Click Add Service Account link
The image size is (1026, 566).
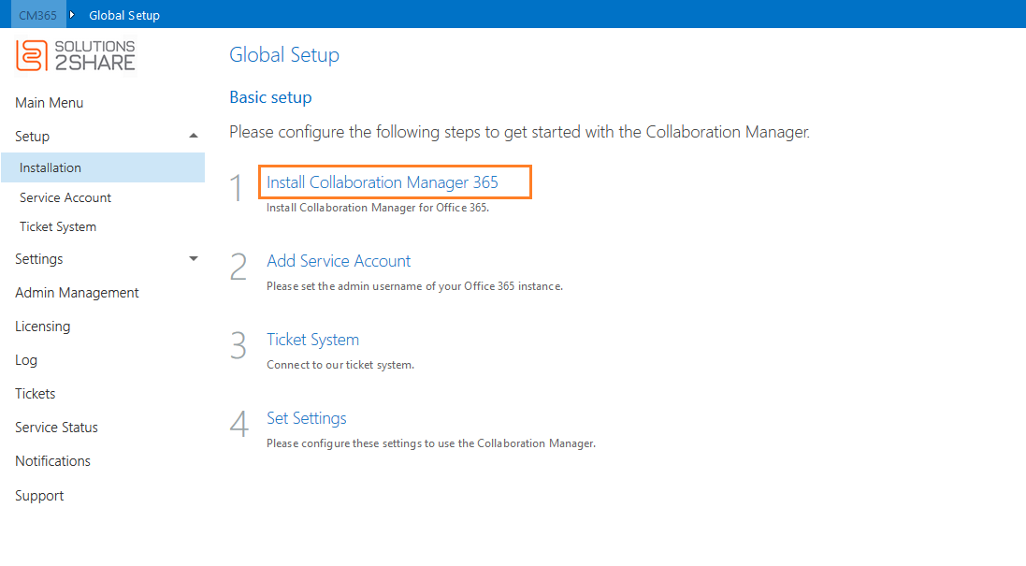click(339, 261)
